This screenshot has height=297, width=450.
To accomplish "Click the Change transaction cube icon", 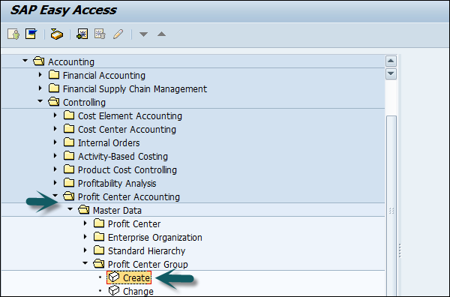I will (x=114, y=291).
